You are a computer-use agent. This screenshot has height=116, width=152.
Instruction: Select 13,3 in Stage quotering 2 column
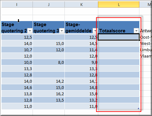click(17, 69)
